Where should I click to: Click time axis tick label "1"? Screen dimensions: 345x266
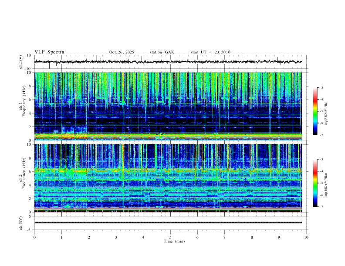click(x=61, y=237)
